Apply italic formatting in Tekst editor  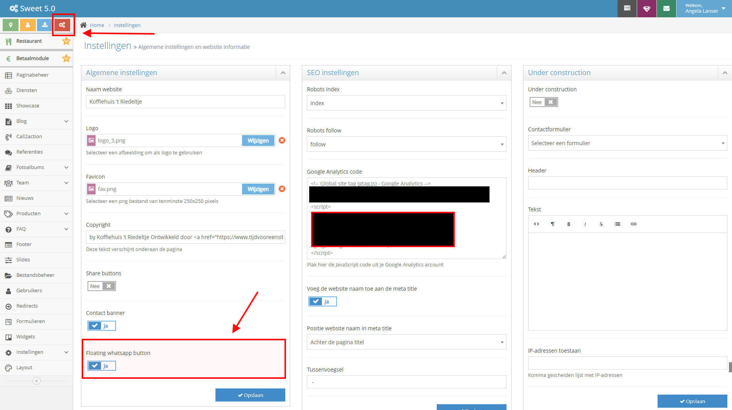click(585, 224)
